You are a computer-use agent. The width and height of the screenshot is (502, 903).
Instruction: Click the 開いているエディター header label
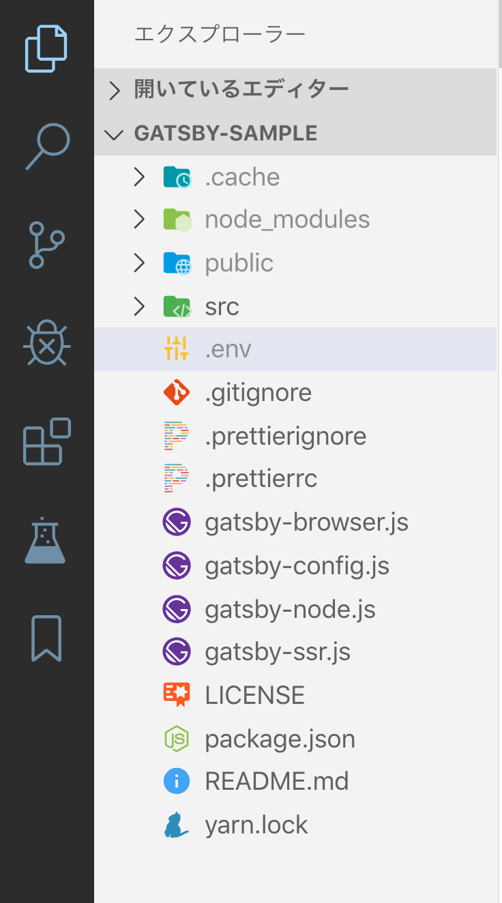[x=241, y=89]
